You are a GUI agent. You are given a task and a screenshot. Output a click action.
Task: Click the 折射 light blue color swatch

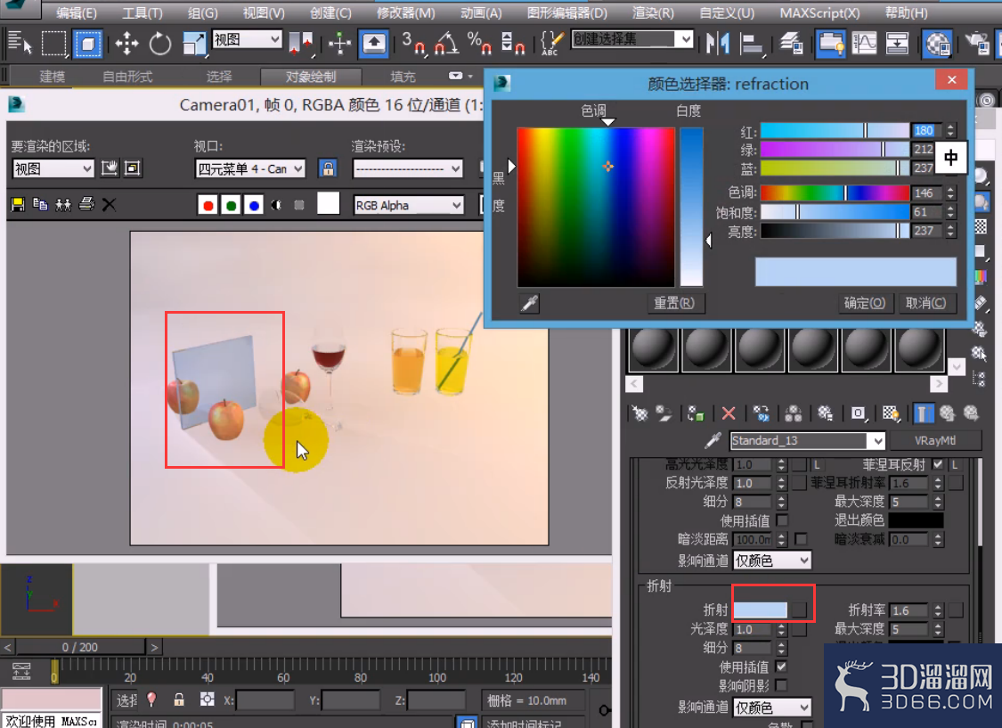[x=760, y=609]
